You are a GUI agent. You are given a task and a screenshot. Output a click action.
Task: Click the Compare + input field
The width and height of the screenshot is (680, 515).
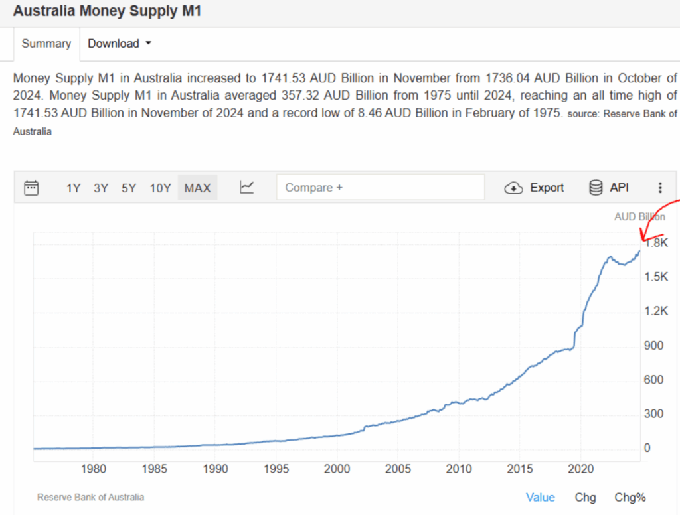pos(381,188)
